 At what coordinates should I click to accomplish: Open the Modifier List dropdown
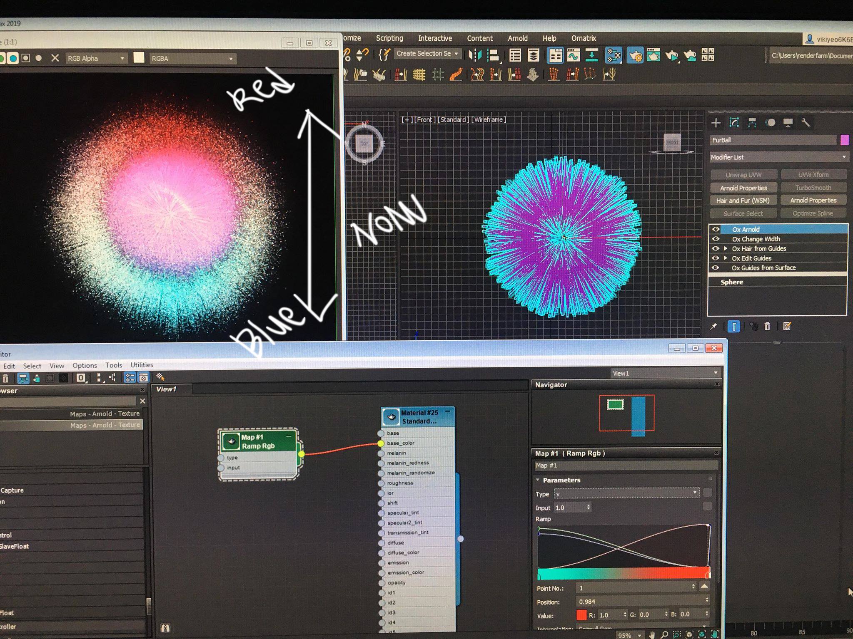tap(778, 157)
